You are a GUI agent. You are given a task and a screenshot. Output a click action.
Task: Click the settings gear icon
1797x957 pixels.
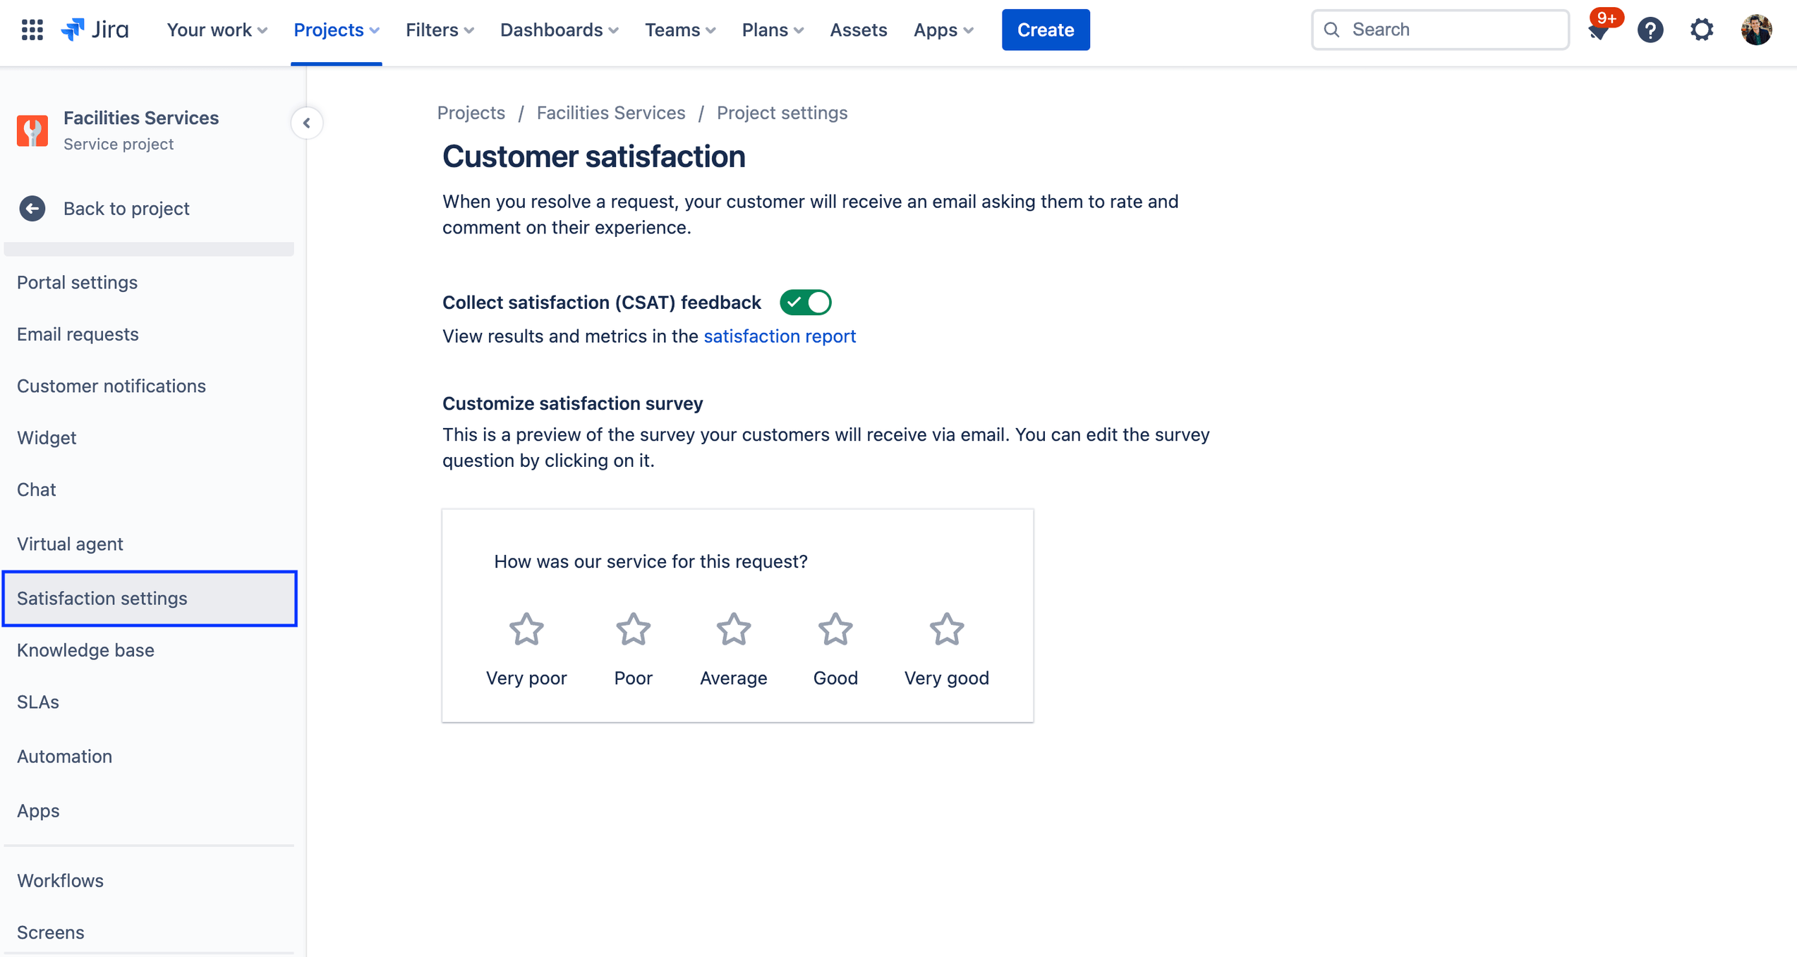click(x=1701, y=30)
